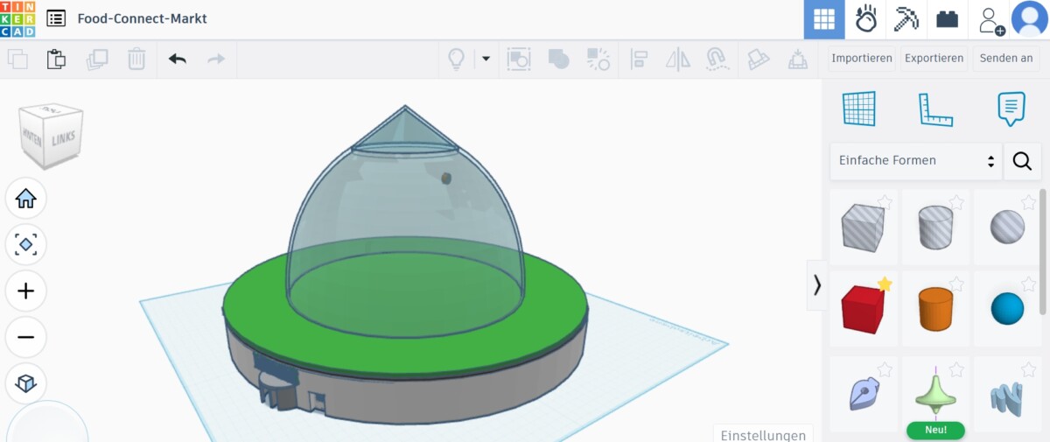
Task: Favorite the striped hole cylinder star
Action: pos(956,202)
